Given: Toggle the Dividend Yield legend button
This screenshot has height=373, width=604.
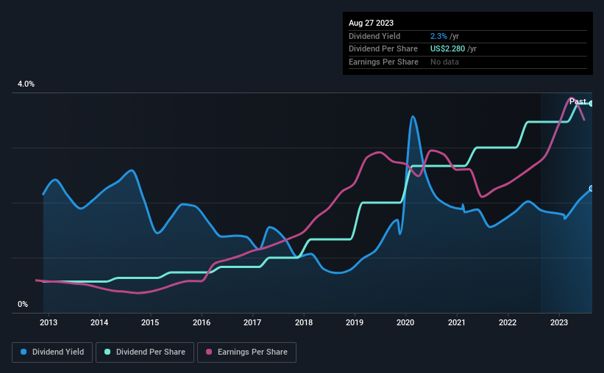Looking at the screenshot, I should click(x=52, y=352).
